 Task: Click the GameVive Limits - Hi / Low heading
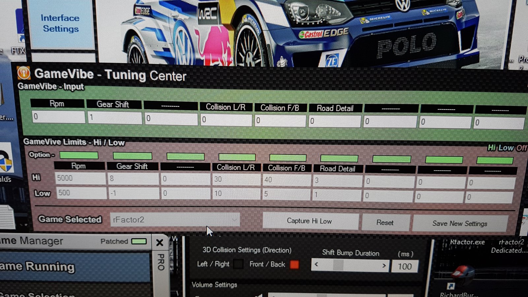point(74,142)
